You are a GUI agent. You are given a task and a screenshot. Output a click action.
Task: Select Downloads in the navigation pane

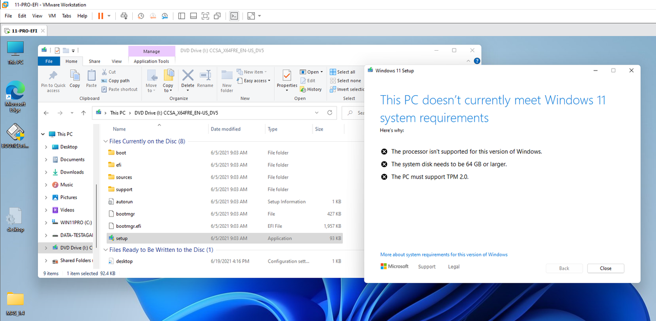(72, 172)
